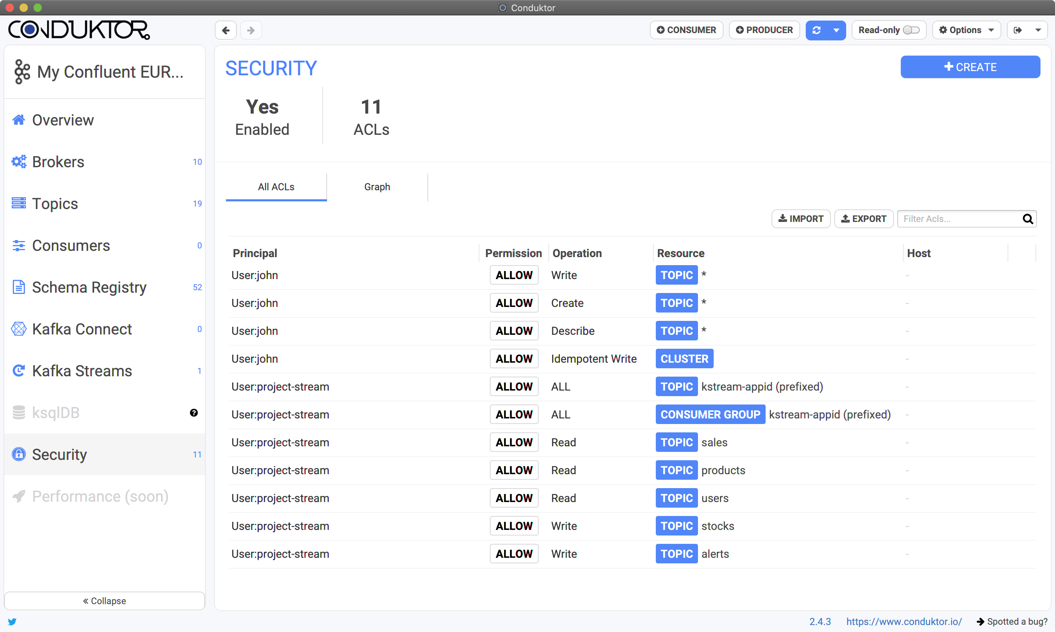Image resolution: width=1055 pixels, height=632 pixels.
Task: Open the Options dropdown menu
Action: click(966, 30)
